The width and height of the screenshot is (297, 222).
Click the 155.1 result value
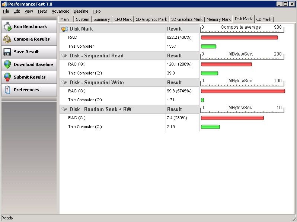coord(172,46)
